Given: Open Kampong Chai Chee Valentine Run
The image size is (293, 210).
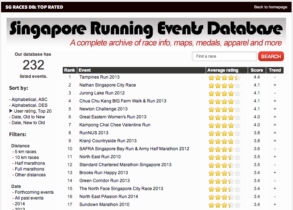Looking at the screenshot, I should click(115, 125).
